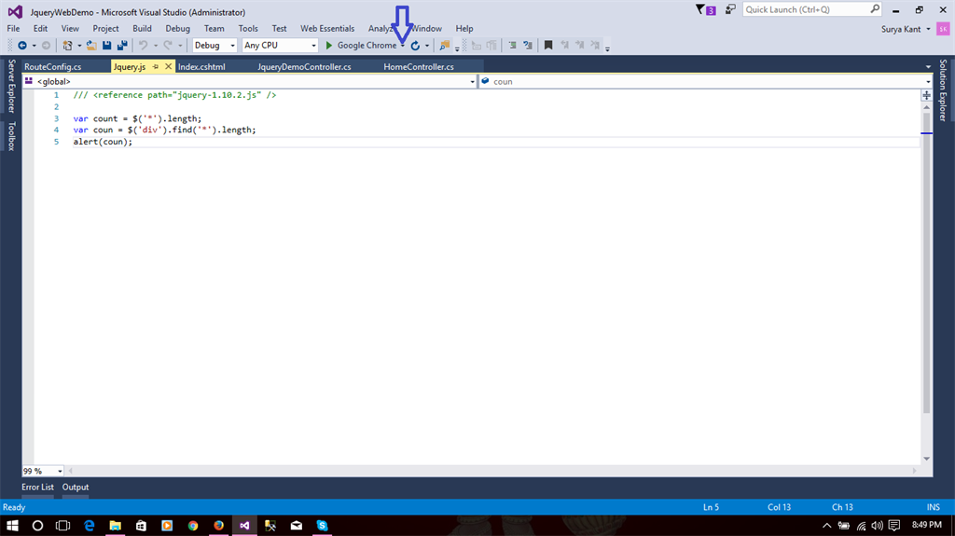955x536 pixels.
Task: Click the Send Feedback icon
Action: pos(730,9)
